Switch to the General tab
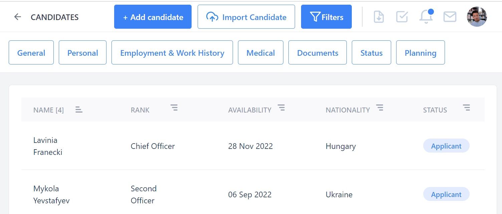The height and width of the screenshot is (214, 502). [x=31, y=52]
